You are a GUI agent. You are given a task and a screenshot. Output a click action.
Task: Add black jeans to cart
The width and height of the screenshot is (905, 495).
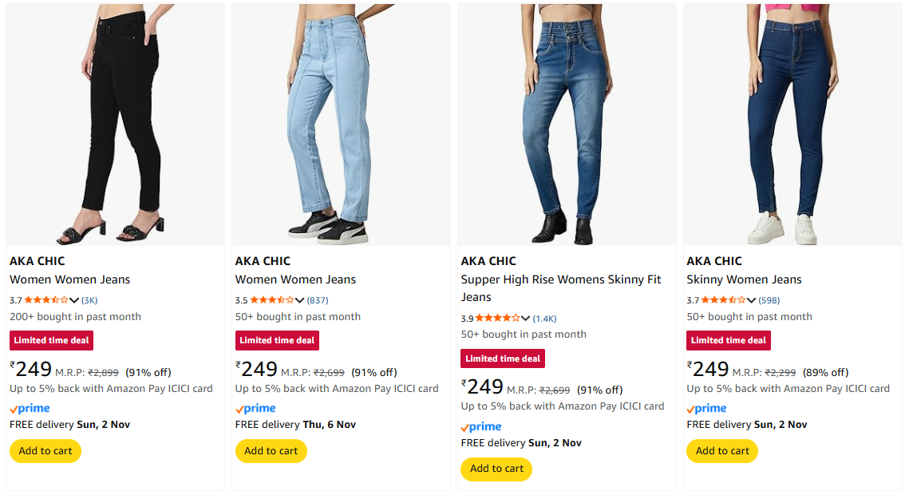click(45, 451)
